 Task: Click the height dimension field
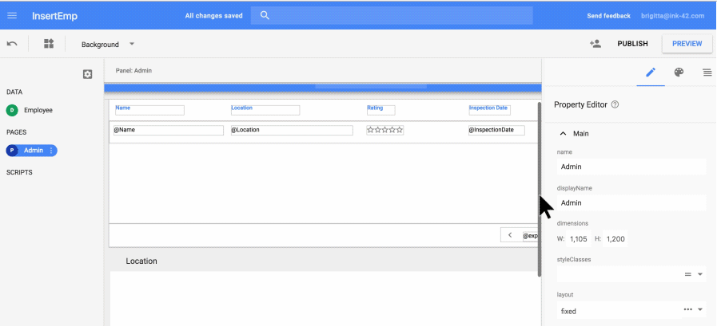615,238
